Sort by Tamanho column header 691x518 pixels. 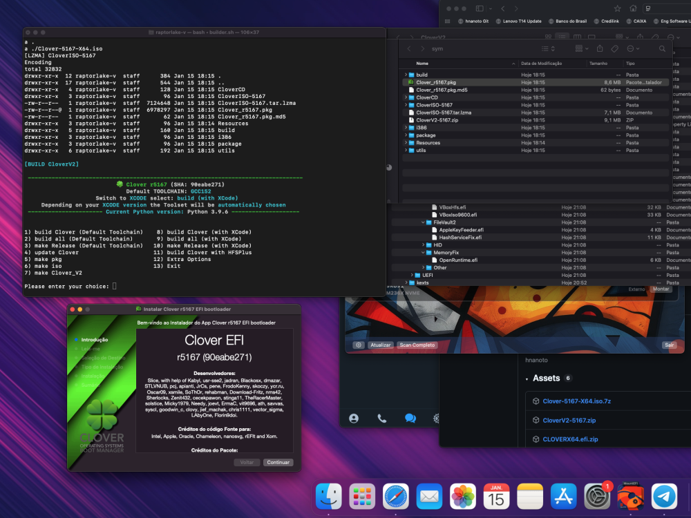(598, 64)
